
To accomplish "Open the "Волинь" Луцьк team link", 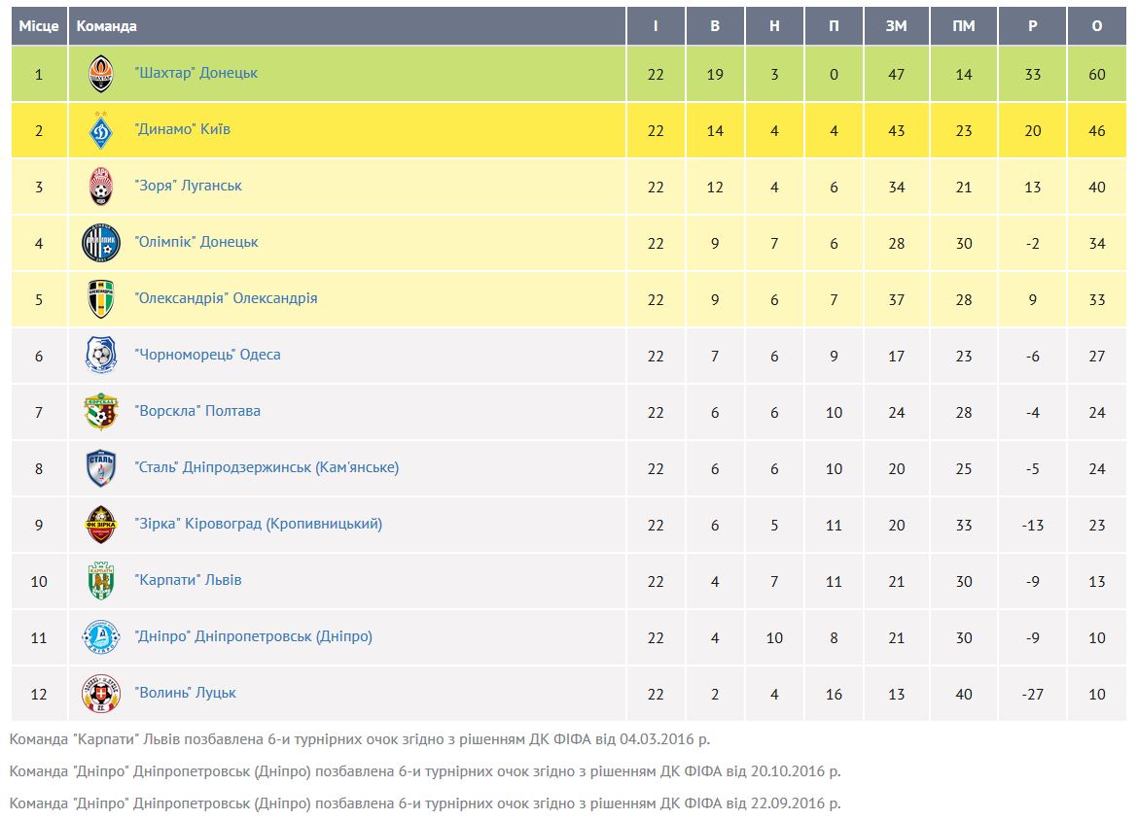I will pyautogui.click(x=185, y=693).
